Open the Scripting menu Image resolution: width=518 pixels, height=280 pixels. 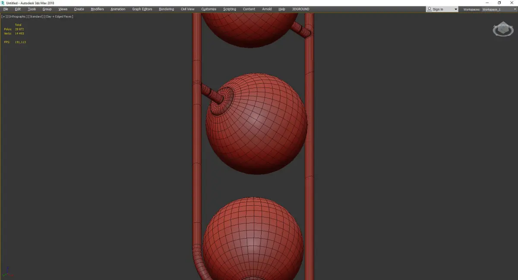point(230,9)
